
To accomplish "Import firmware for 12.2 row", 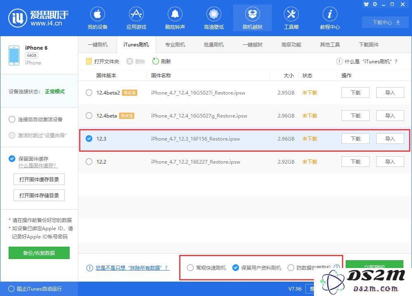I will [390, 162].
